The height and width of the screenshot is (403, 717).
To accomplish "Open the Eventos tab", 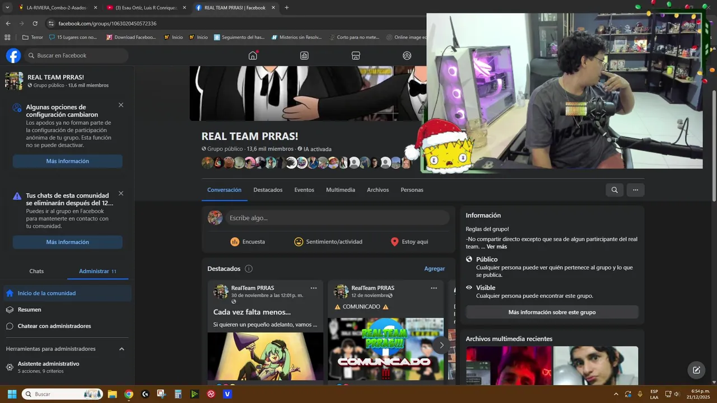I will coord(304,190).
